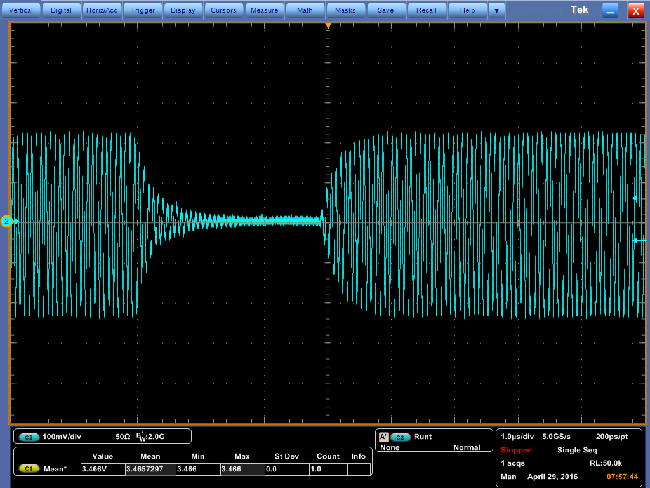Click the C2 trigger source badge
The height and width of the screenshot is (488, 650).
tap(400, 437)
